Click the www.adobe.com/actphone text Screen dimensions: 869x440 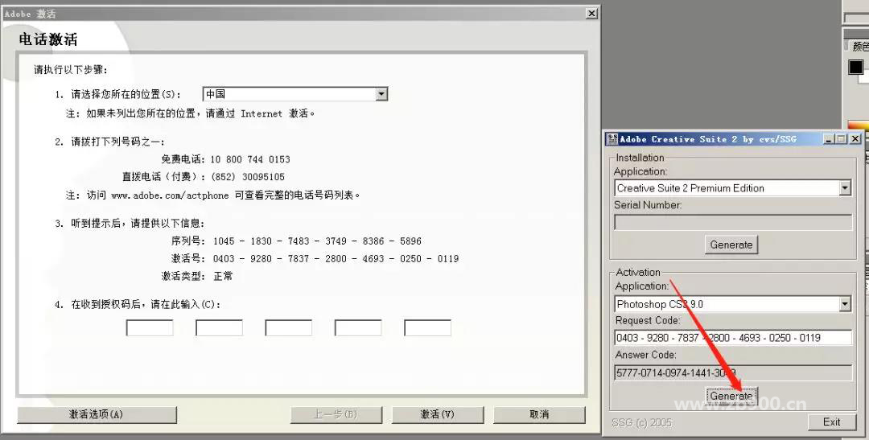tap(170, 195)
